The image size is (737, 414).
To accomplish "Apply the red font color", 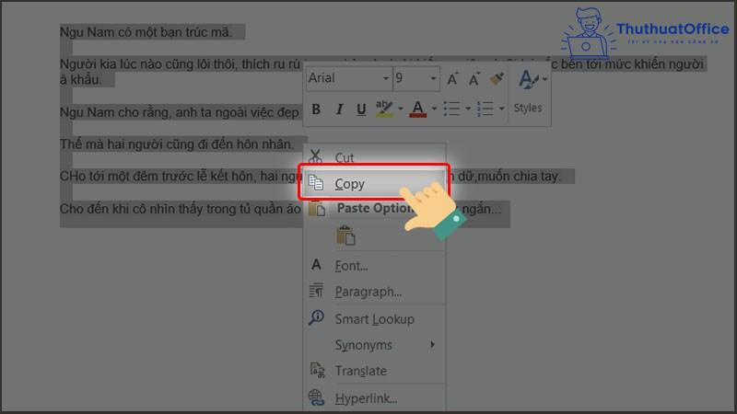I will [x=418, y=109].
